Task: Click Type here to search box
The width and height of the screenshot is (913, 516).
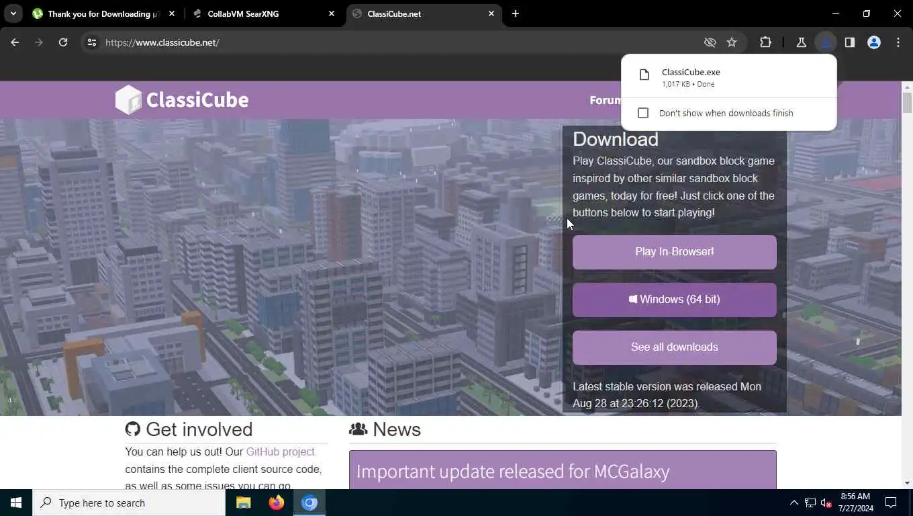Action: point(129,503)
